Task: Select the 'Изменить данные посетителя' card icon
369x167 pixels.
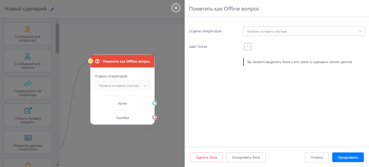Action: (28, 138)
